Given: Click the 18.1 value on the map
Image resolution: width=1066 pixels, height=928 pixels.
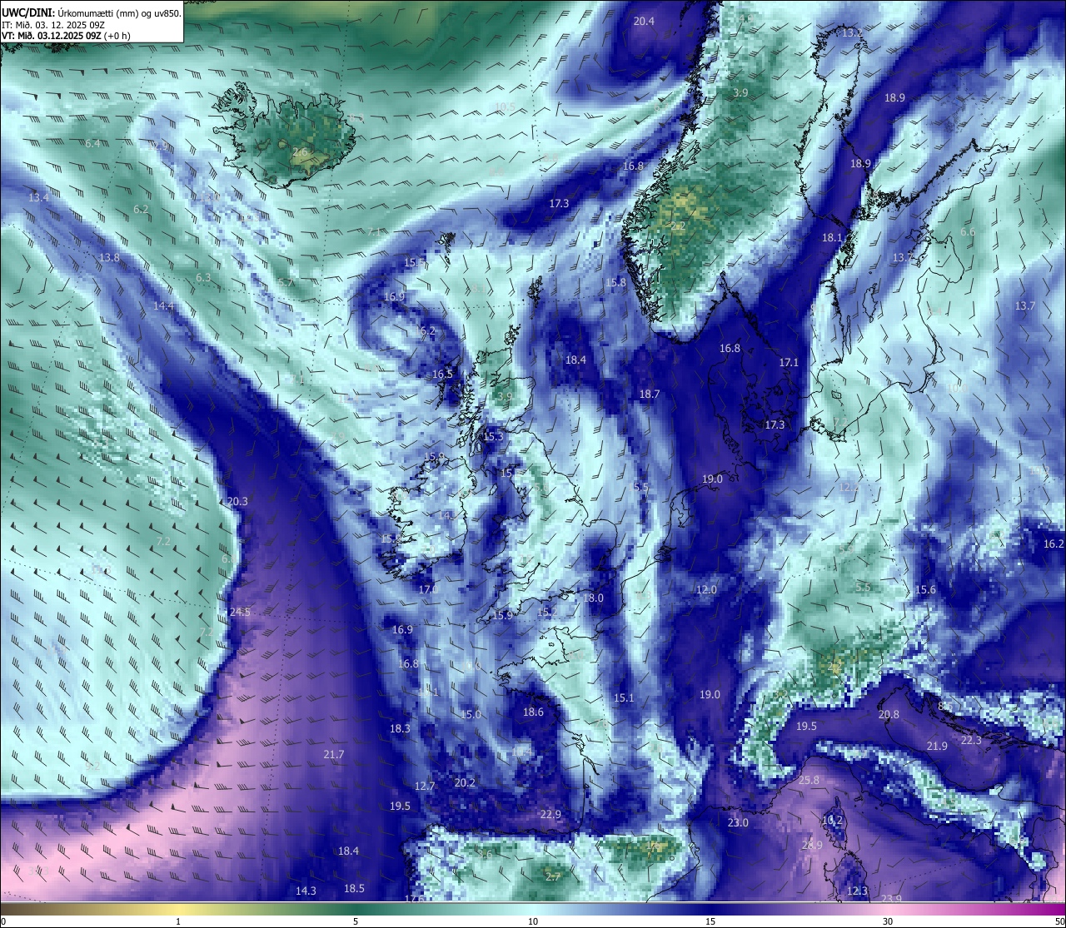Looking at the screenshot, I should (x=833, y=238).
